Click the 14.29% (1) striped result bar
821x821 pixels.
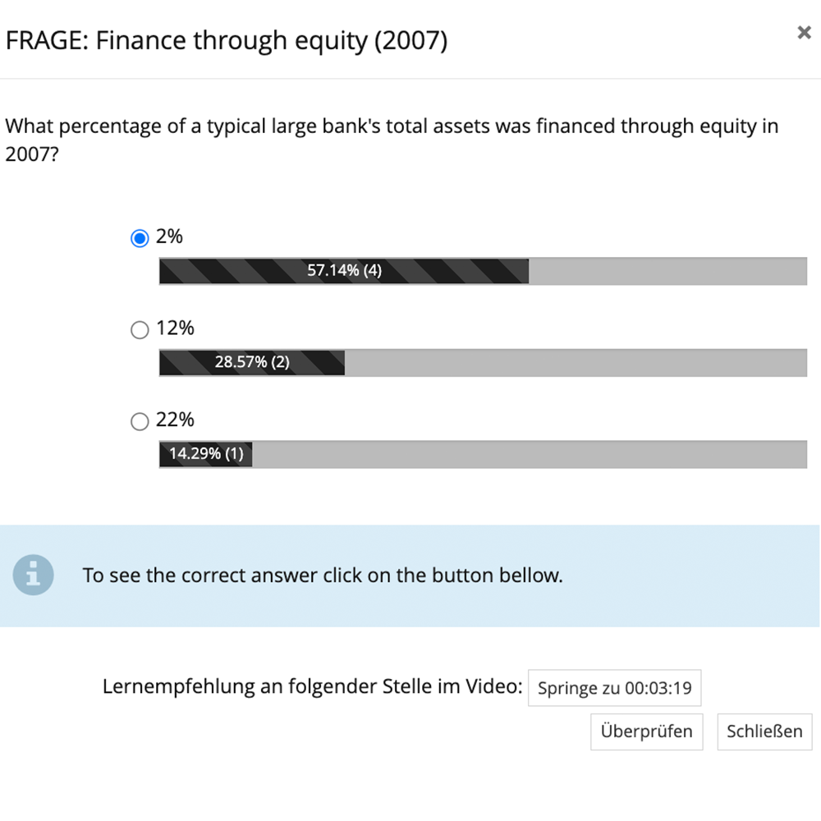tap(205, 454)
